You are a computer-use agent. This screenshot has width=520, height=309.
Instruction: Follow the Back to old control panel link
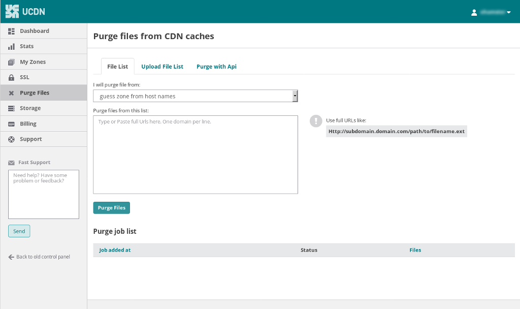(x=40, y=257)
